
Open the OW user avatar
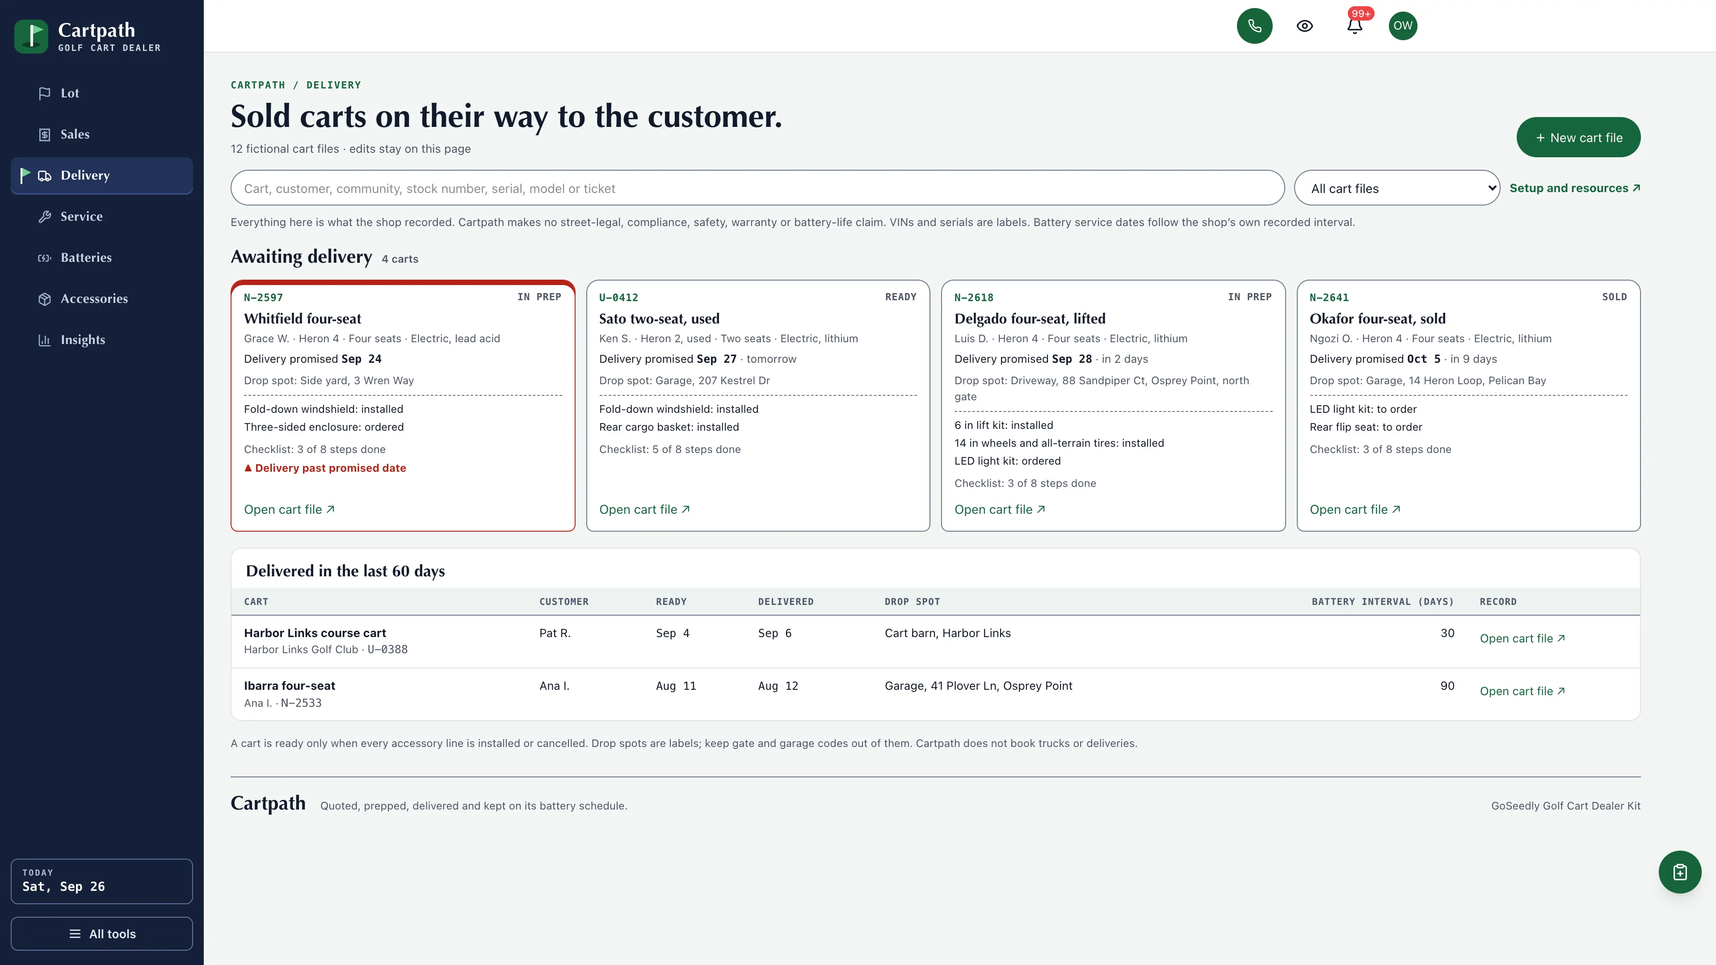tap(1403, 26)
